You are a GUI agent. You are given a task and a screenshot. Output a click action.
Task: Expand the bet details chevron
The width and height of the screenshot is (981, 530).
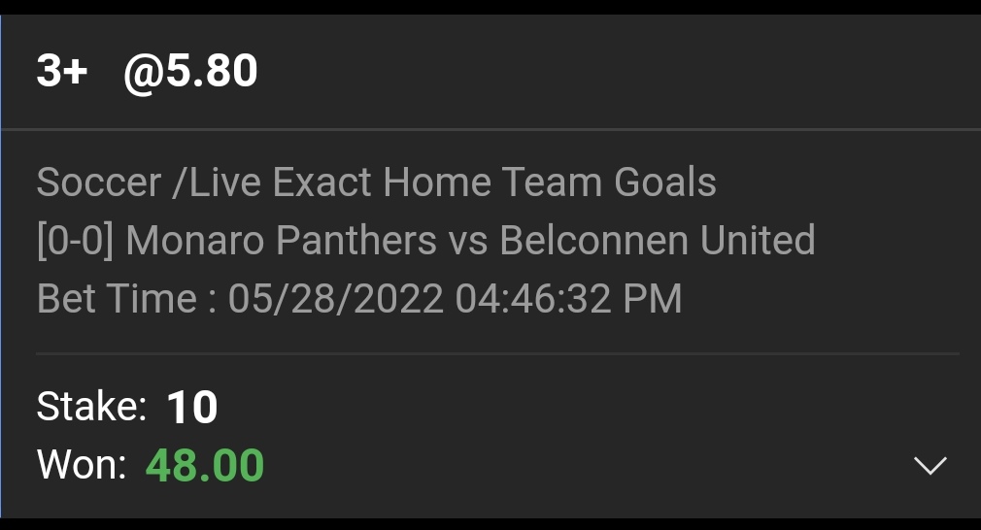pos(930,467)
